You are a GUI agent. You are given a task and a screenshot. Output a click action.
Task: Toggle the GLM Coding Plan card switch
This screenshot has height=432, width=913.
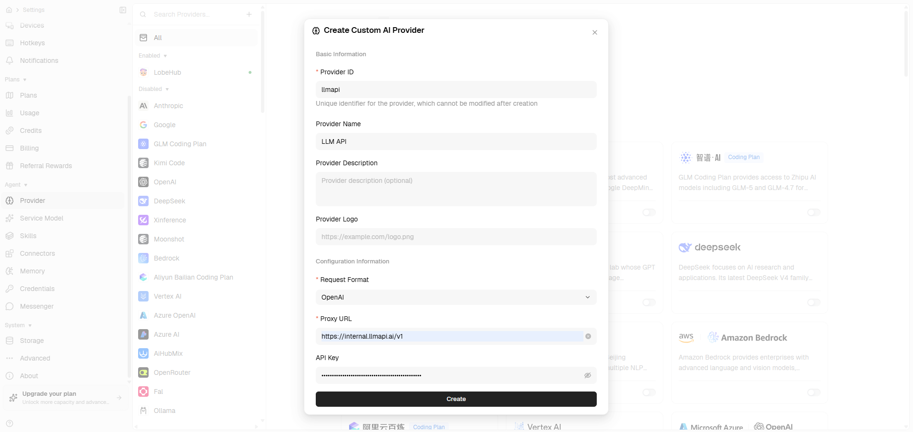pyautogui.click(x=814, y=212)
